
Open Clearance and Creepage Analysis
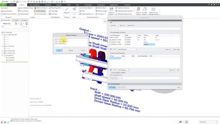tap(153, 11)
